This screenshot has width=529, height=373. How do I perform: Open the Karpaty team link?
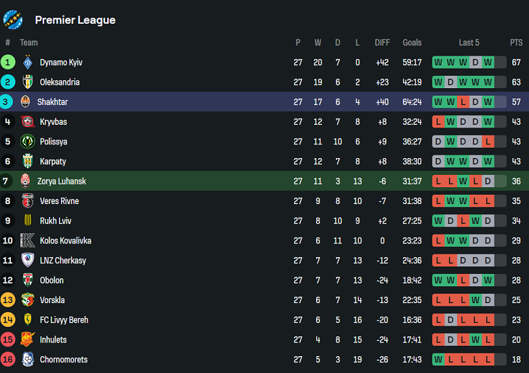(x=54, y=161)
